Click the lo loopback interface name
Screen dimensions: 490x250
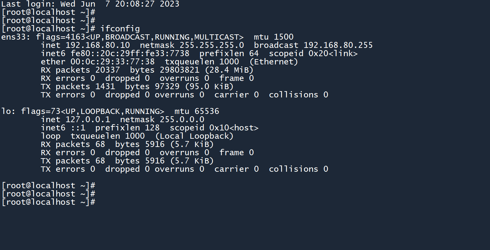[x=6, y=111]
